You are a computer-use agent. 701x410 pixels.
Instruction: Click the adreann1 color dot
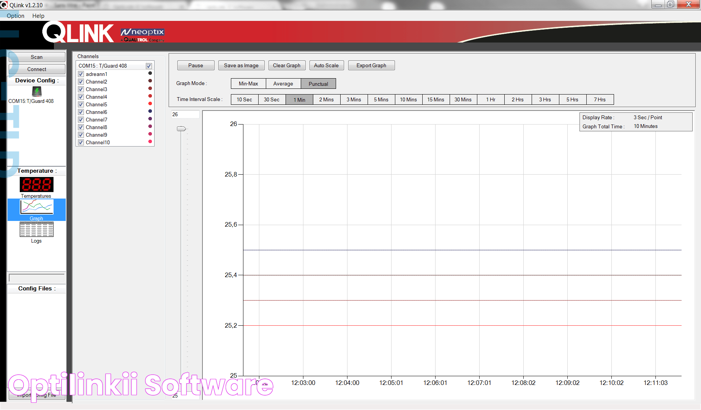coord(150,73)
